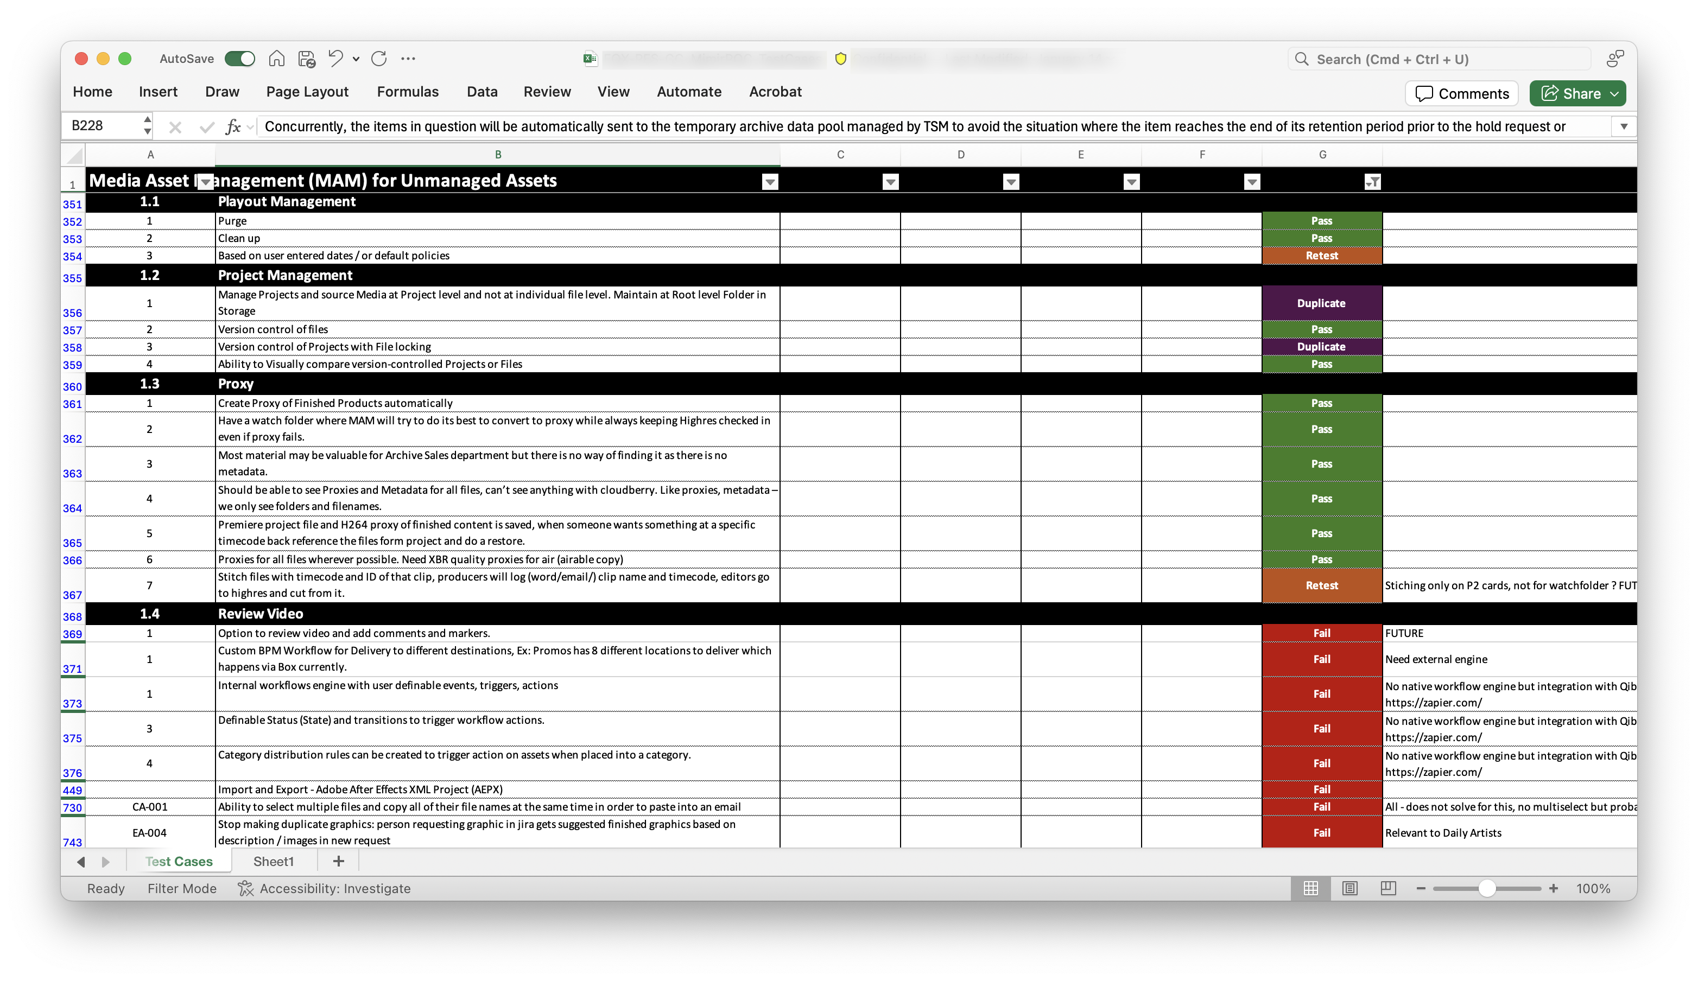This screenshot has height=981, width=1698.
Task: Add a new sheet with plus button
Action: [339, 861]
